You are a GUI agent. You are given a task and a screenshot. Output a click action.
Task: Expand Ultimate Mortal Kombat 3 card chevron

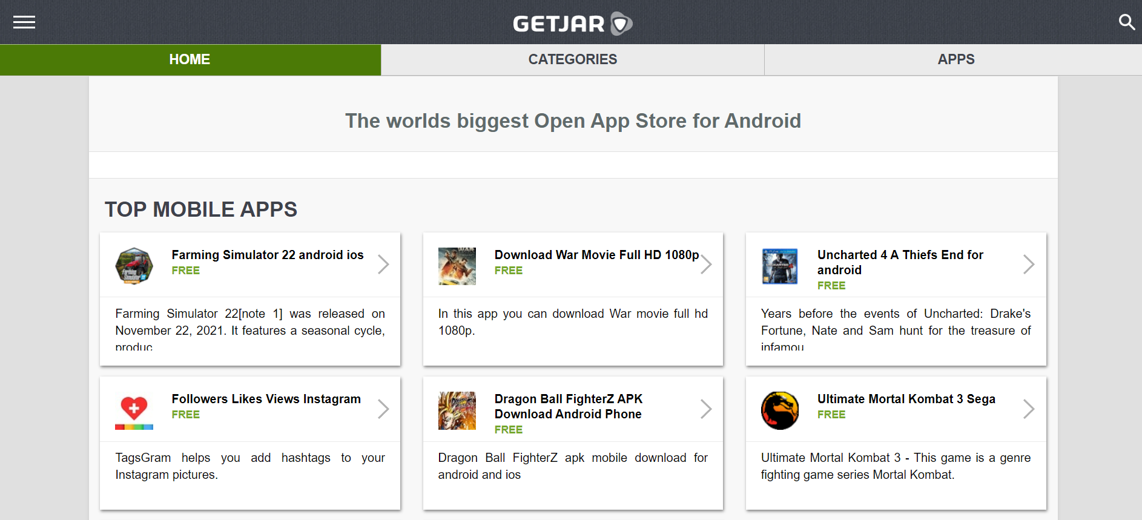1029,409
